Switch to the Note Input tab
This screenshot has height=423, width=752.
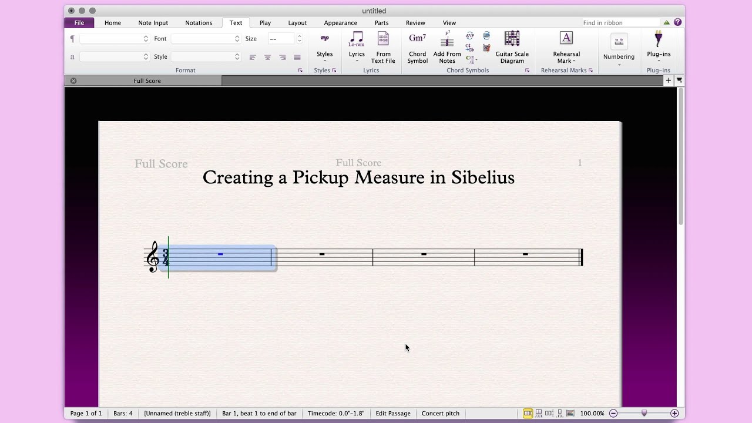click(x=153, y=23)
